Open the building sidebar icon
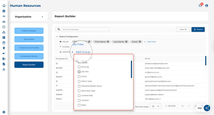The image size is (214, 115). pos(4,59)
